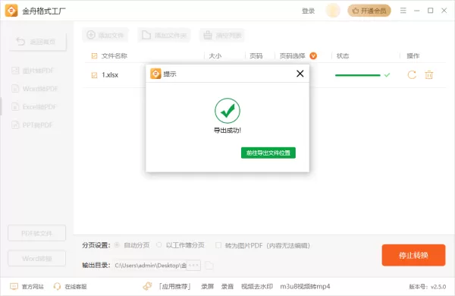455x296 pixels.
Task: Click the retry convert icon for 1.xlsx
Action: (412, 74)
